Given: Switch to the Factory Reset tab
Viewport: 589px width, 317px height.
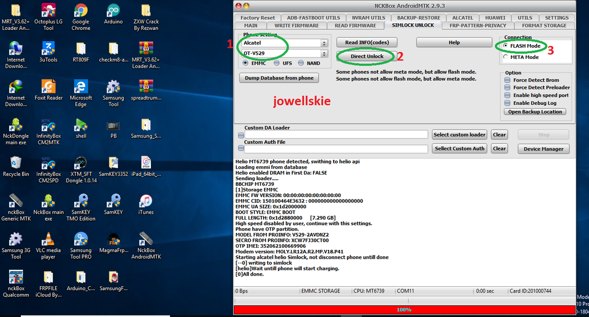Looking at the screenshot, I should click(258, 18).
